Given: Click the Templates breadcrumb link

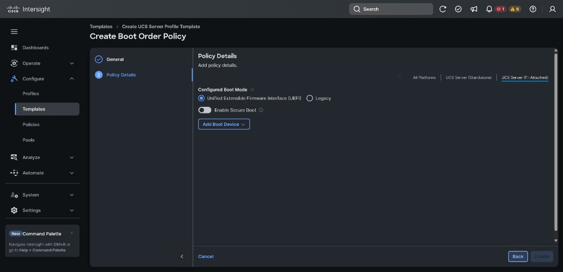Looking at the screenshot, I should [x=101, y=26].
